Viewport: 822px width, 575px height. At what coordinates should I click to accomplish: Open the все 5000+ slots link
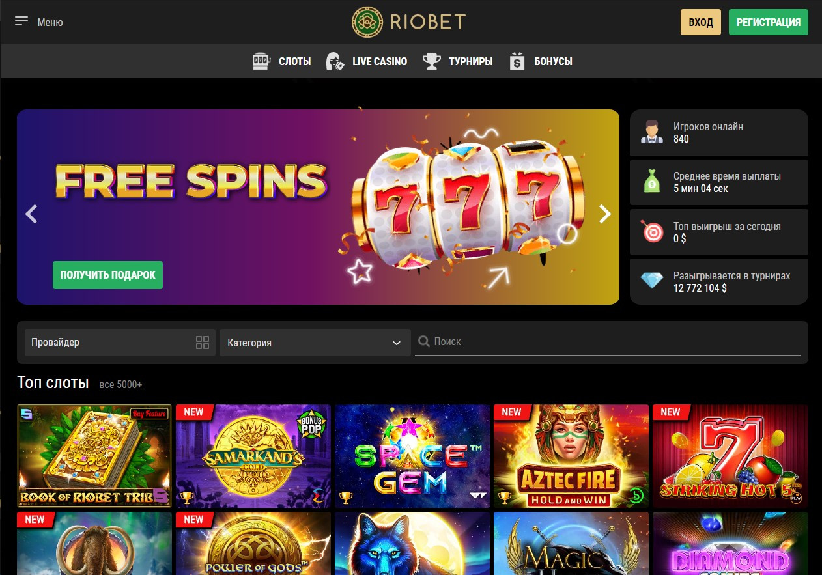[x=120, y=385]
